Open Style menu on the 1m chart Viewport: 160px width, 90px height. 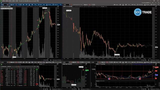pos(134,5)
